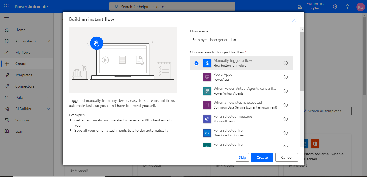Click the Microsoft Teams trigger icon
Viewport: 367px width, 177px height.
point(207,119)
